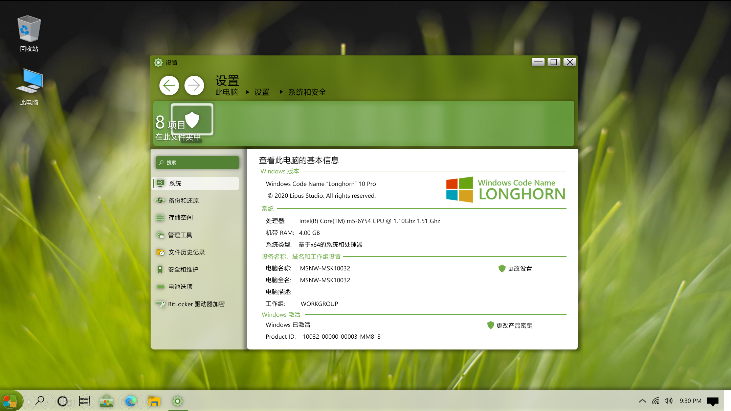This screenshot has width=731, height=411.
Task: Click the 设置 breadcrumb item
Action: click(x=262, y=92)
